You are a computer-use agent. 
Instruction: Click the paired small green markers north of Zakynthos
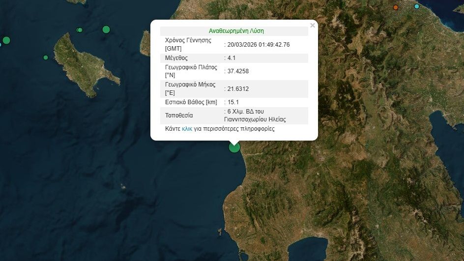pyautogui.click(x=80, y=30)
